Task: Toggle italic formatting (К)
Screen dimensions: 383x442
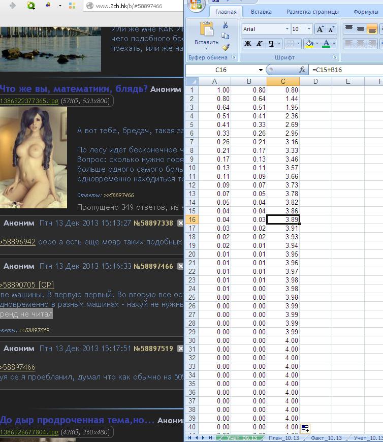Action: [x=260, y=44]
